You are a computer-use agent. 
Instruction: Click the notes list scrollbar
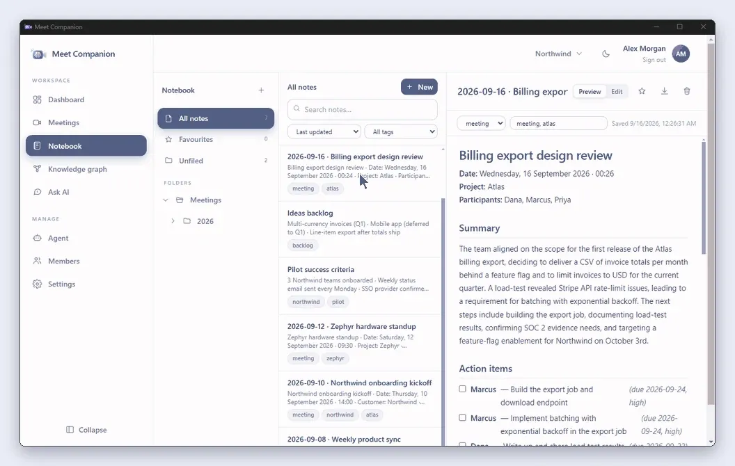[443, 323]
